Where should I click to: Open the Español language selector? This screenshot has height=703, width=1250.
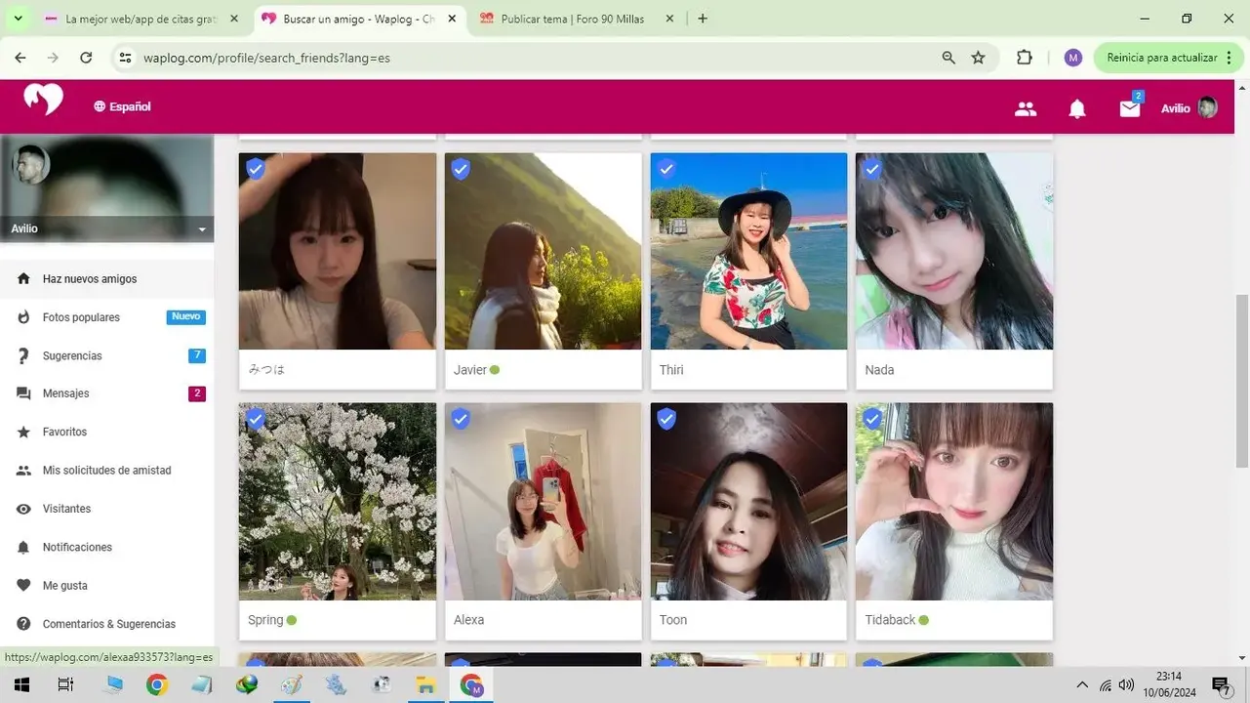coord(122,106)
